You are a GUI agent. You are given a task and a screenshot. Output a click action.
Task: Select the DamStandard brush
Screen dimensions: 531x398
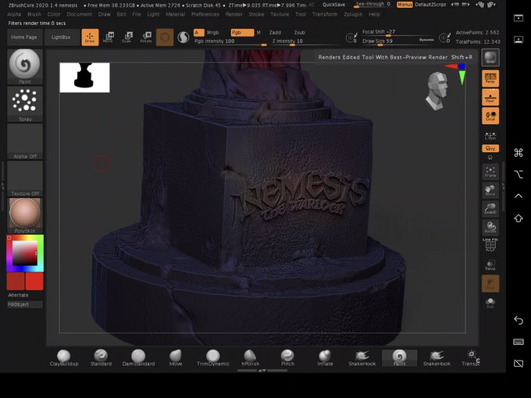click(138, 358)
